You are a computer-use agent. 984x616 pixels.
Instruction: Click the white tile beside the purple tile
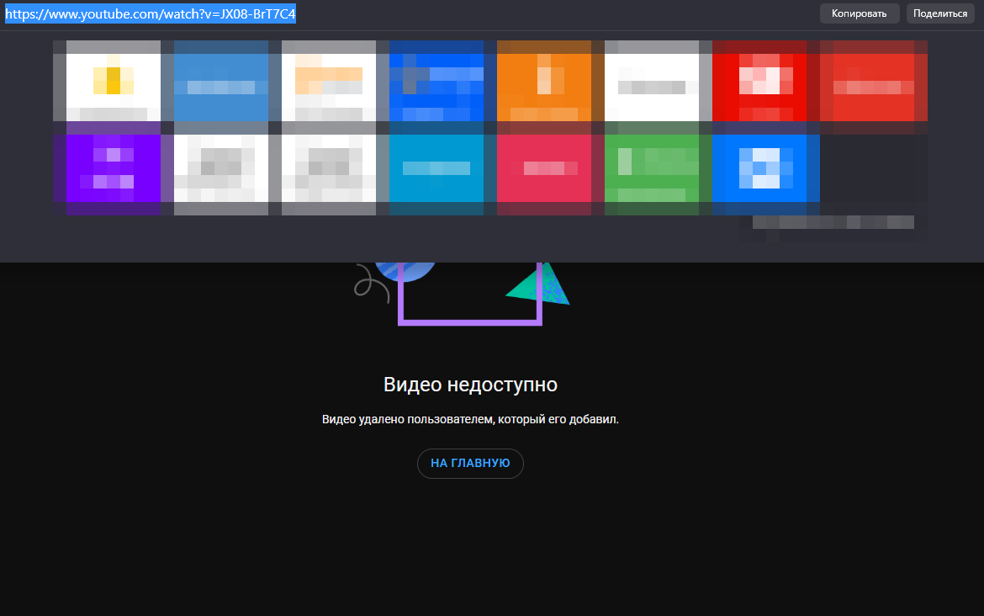pos(221,168)
